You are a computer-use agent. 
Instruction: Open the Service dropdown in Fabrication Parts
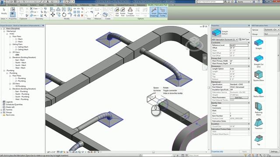click(272, 30)
